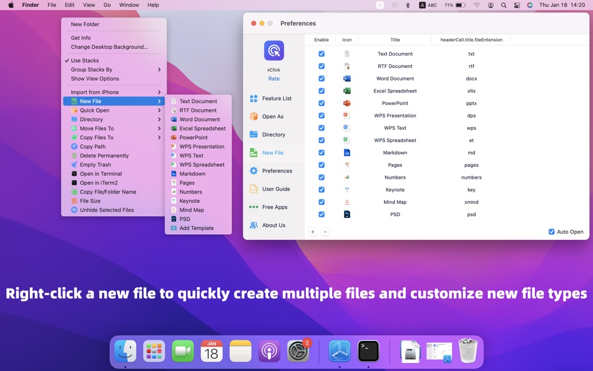The width and height of the screenshot is (593, 371).
Task: Select the WPS Text title cell
Action: pos(395,128)
